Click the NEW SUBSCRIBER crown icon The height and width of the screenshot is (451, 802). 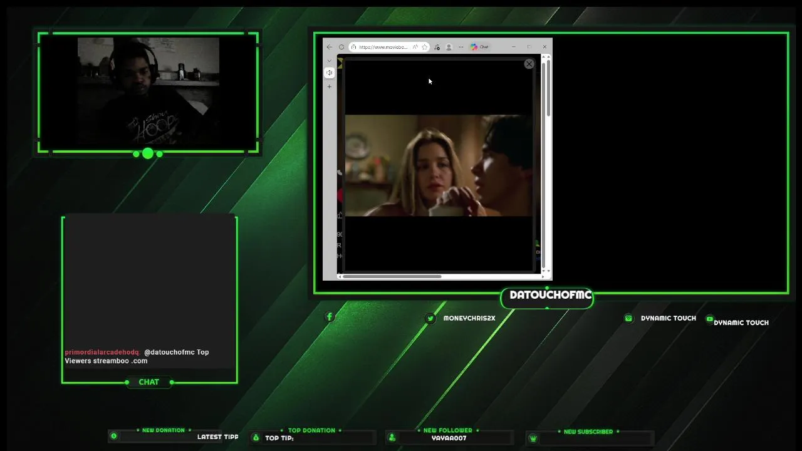pos(533,438)
